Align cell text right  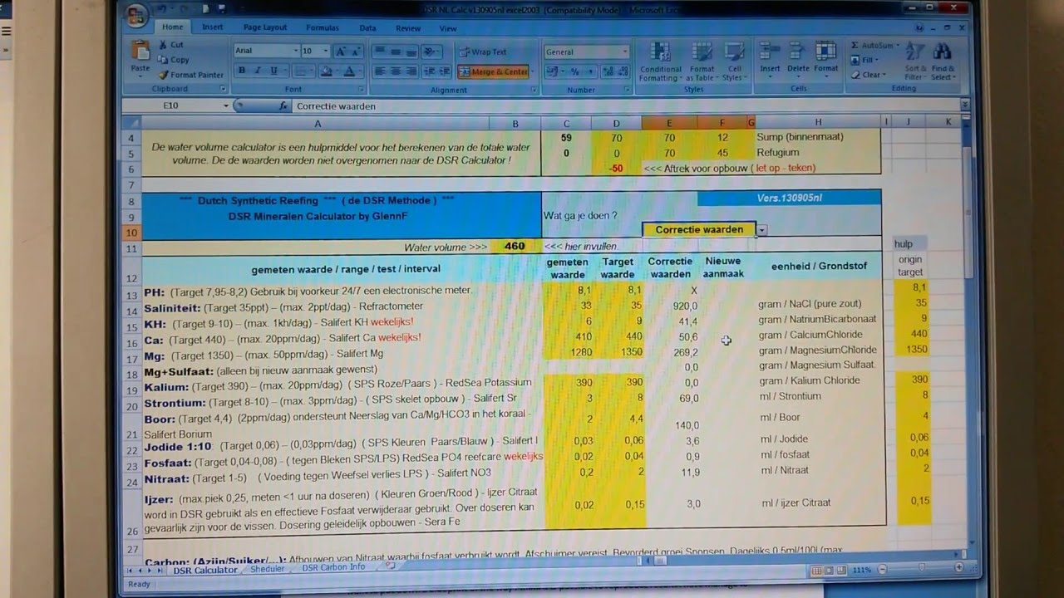pyautogui.click(x=411, y=71)
